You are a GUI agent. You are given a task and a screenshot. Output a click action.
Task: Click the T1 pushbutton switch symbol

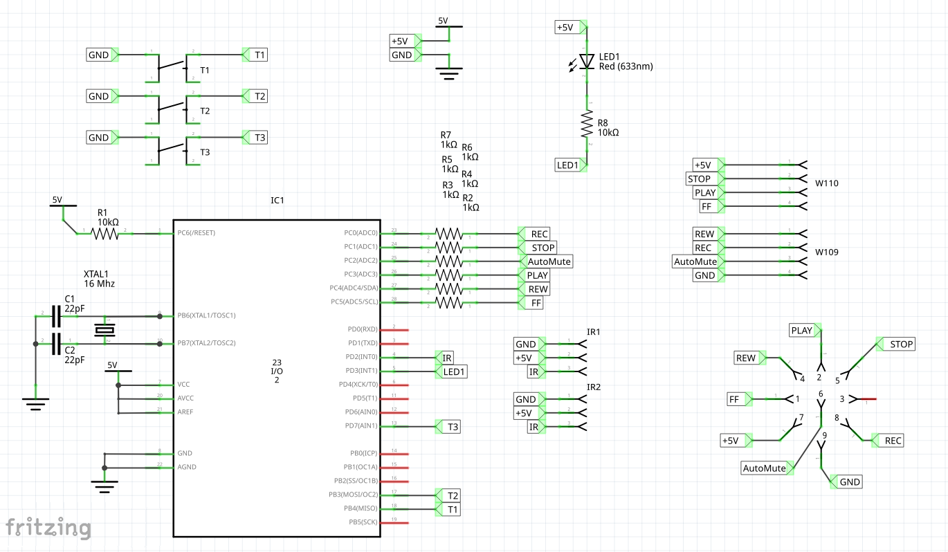172,68
